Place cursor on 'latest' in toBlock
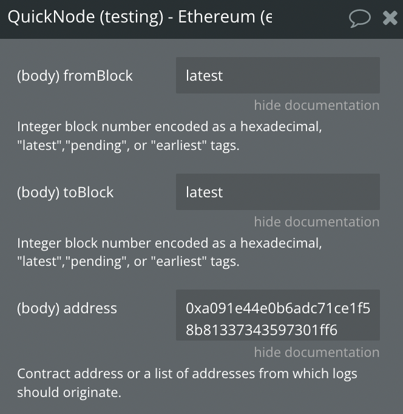403x414 pixels. (205, 192)
